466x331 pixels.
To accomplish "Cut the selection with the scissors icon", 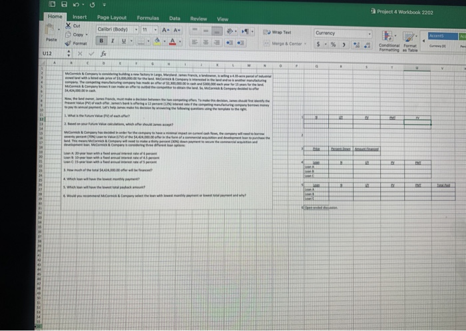I will [x=73, y=25].
